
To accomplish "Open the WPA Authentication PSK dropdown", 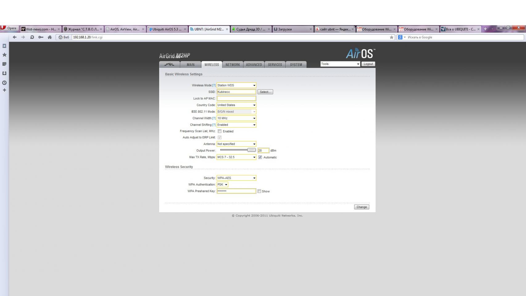I will (x=222, y=185).
